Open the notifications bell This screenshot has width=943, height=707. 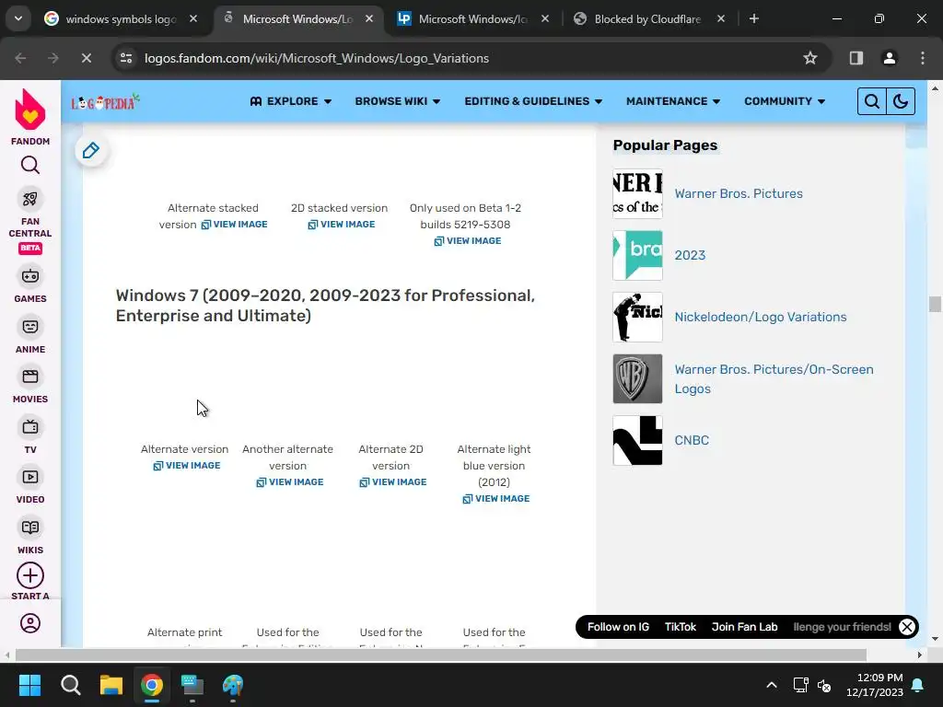pyautogui.click(x=918, y=685)
